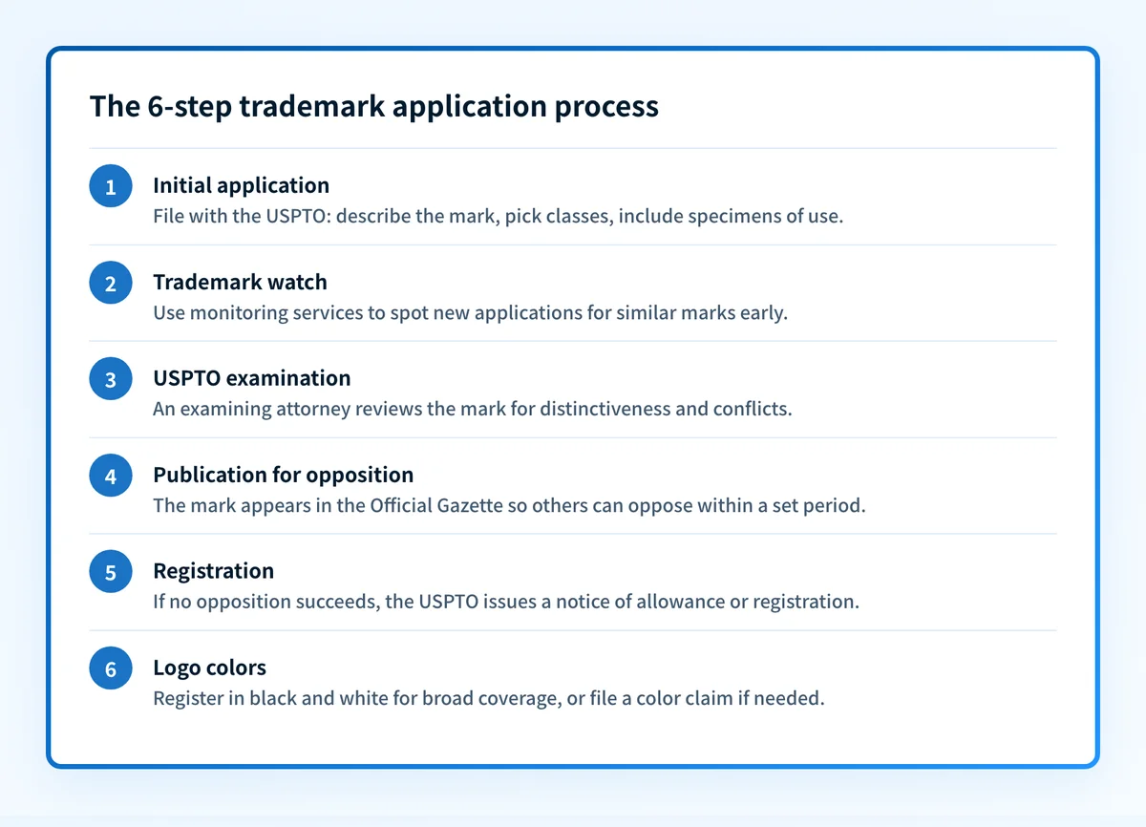Click the "If no opposition succeeds" description line
Image resolution: width=1146 pixels, height=827 pixels.
pos(506,603)
